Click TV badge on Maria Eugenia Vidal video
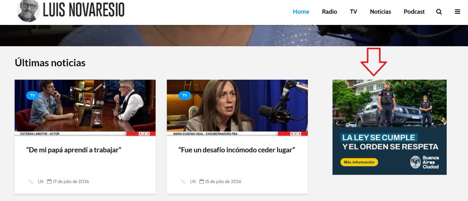468x201 pixels. tap(184, 95)
